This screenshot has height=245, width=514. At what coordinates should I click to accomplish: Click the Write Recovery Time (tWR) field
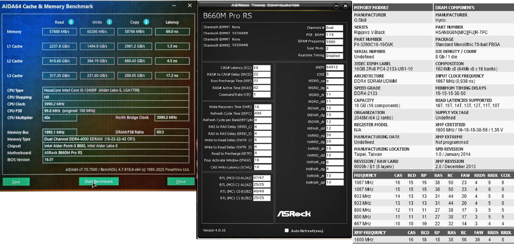[262, 107]
